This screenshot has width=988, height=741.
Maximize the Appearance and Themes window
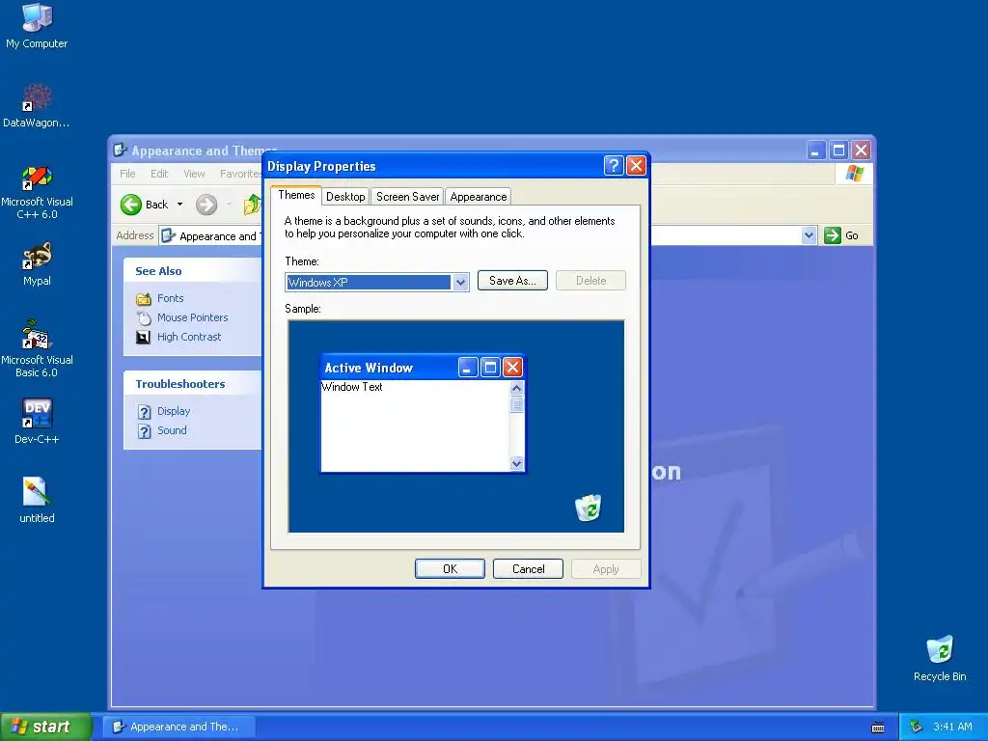pyautogui.click(x=838, y=151)
